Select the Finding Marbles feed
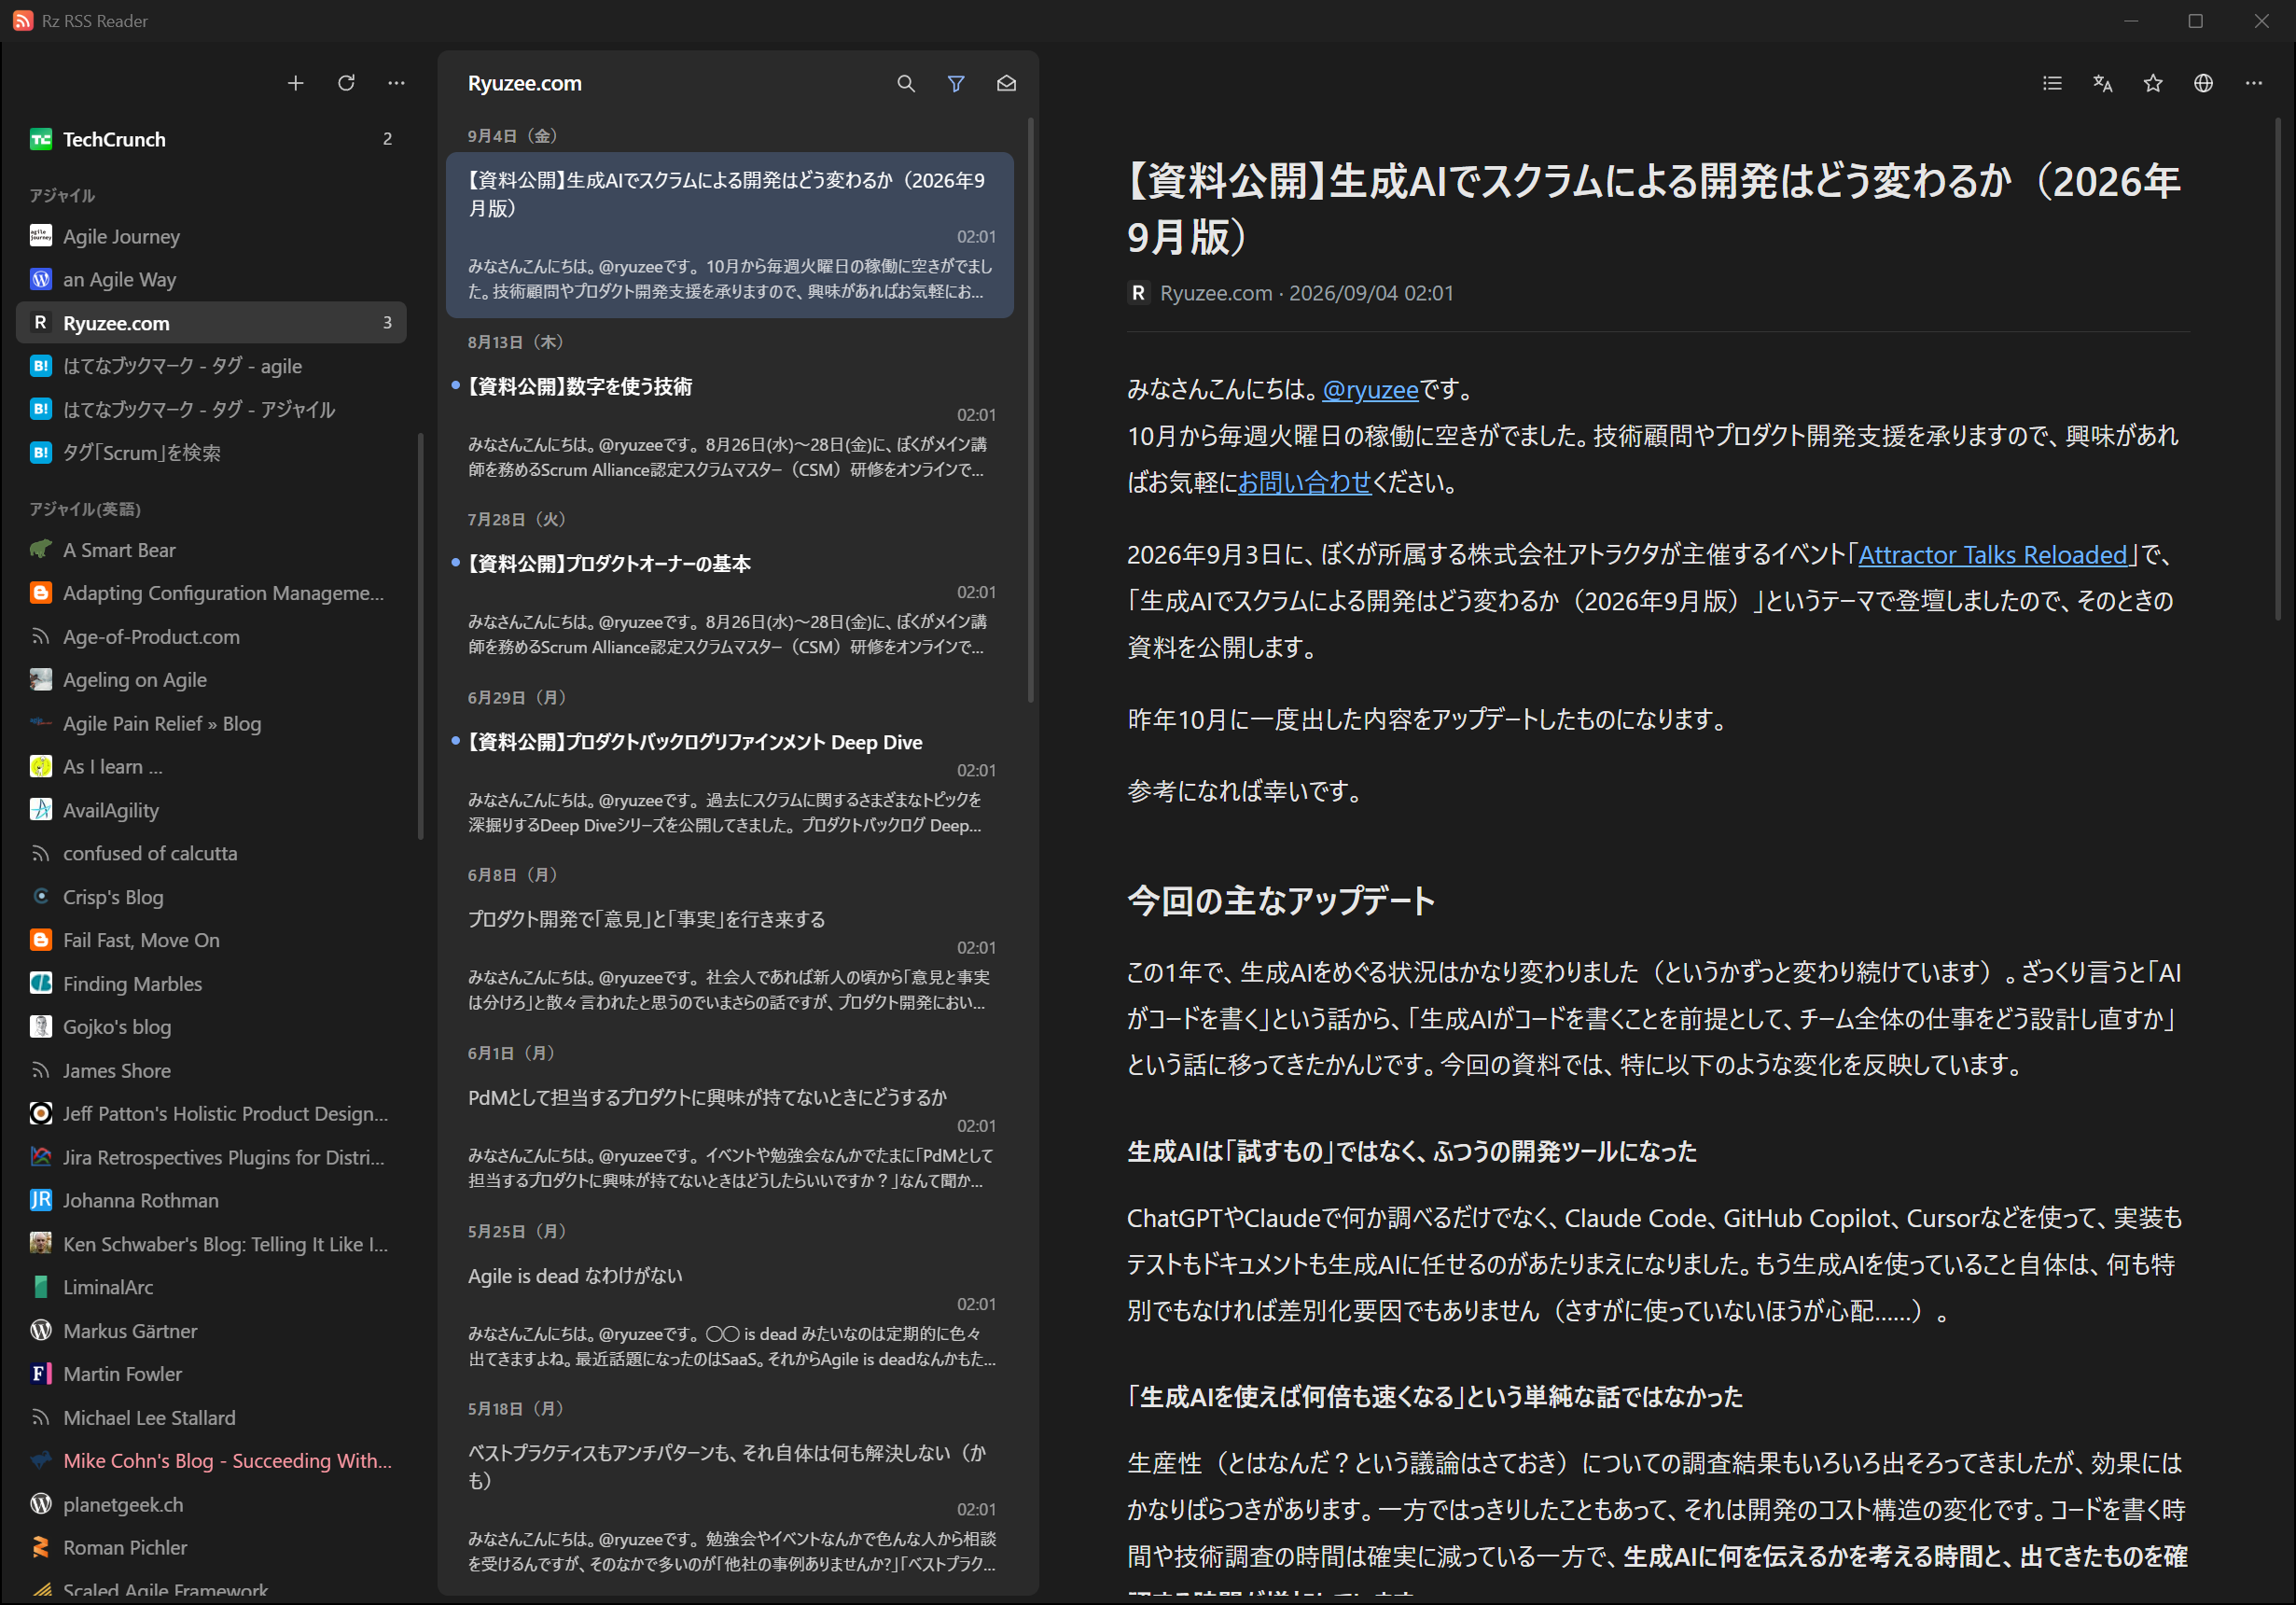The height and width of the screenshot is (1605, 2296). coord(211,984)
